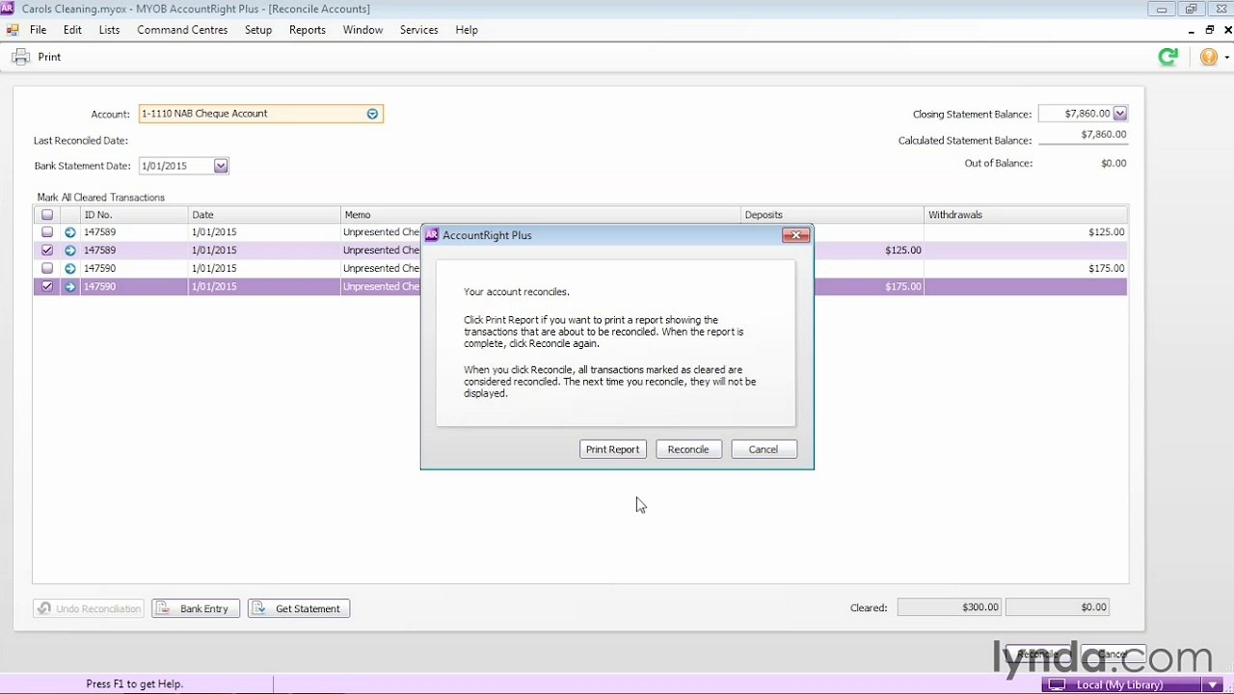The height and width of the screenshot is (694, 1234).
Task: Click the Out of Balance value $0.00
Action: (1113, 164)
